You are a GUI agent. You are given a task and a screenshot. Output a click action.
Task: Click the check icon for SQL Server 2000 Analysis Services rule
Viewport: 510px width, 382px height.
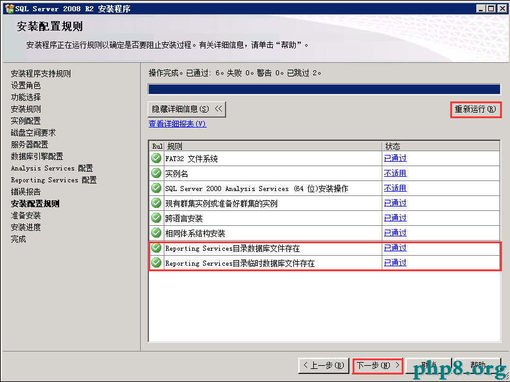156,188
